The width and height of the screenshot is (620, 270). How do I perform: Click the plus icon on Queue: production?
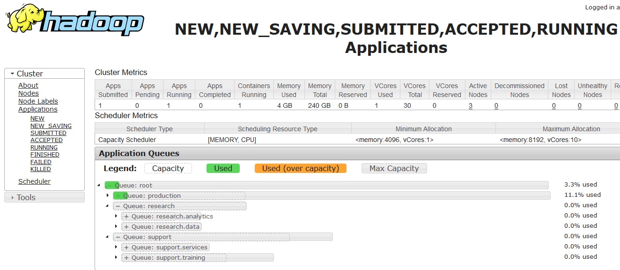(x=118, y=195)
